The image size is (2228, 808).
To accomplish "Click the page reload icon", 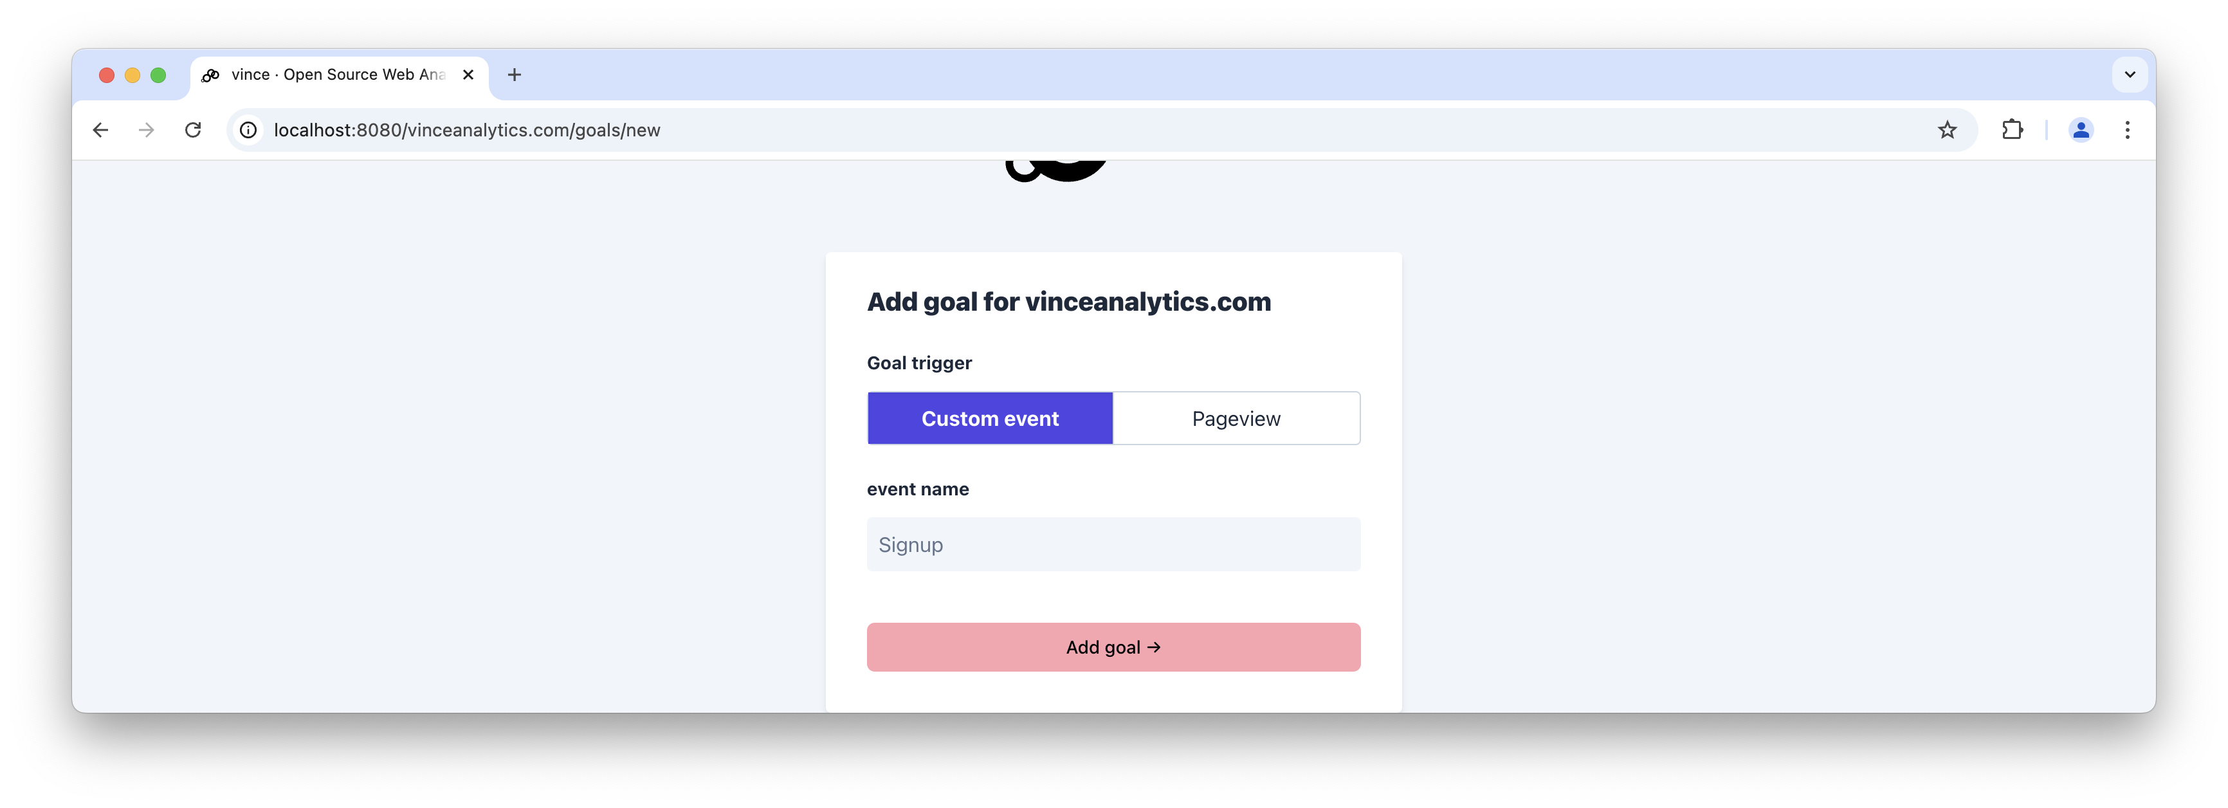I will (193, 129).
